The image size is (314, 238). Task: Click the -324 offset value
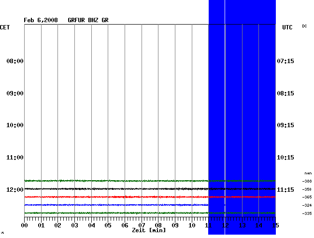tap(307, 205)
